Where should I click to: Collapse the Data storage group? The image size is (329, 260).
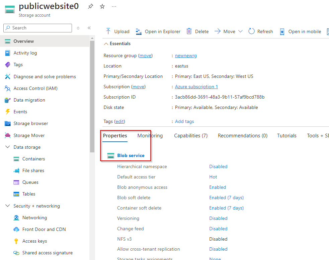[8, 147]
